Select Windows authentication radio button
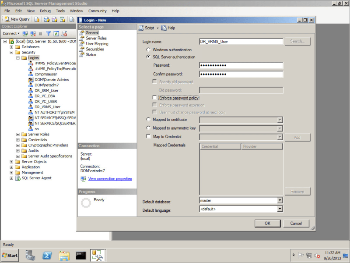The height and width of the screenshot is (263, 350). pyautogui.click(x=149, y=50)
